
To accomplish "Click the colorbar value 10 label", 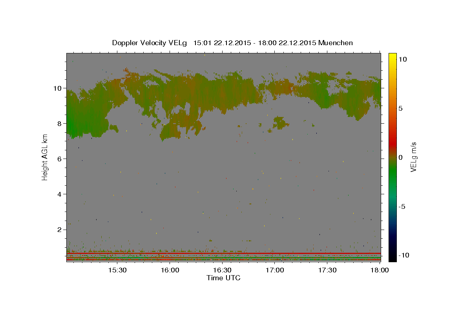I will tap(402, 59).
